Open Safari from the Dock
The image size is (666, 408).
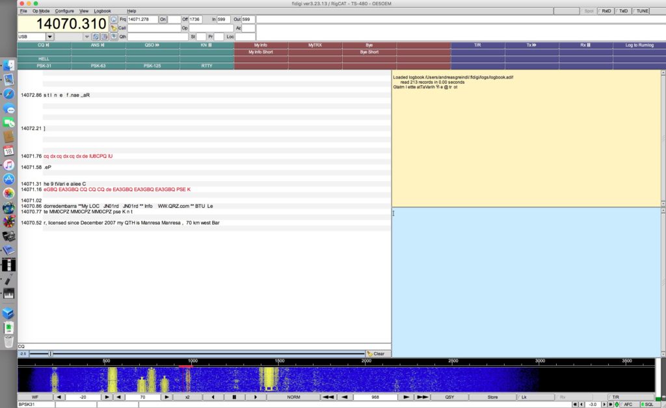pyautogui.click(x=9, y=94)
